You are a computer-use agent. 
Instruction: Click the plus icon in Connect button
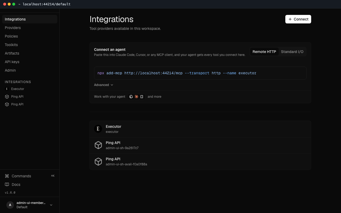pos(290,19)
